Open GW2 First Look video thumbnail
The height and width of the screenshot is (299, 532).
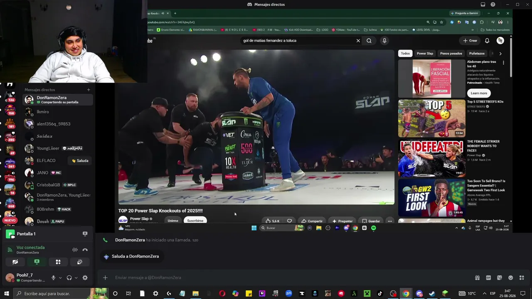[x=432, y=198]
